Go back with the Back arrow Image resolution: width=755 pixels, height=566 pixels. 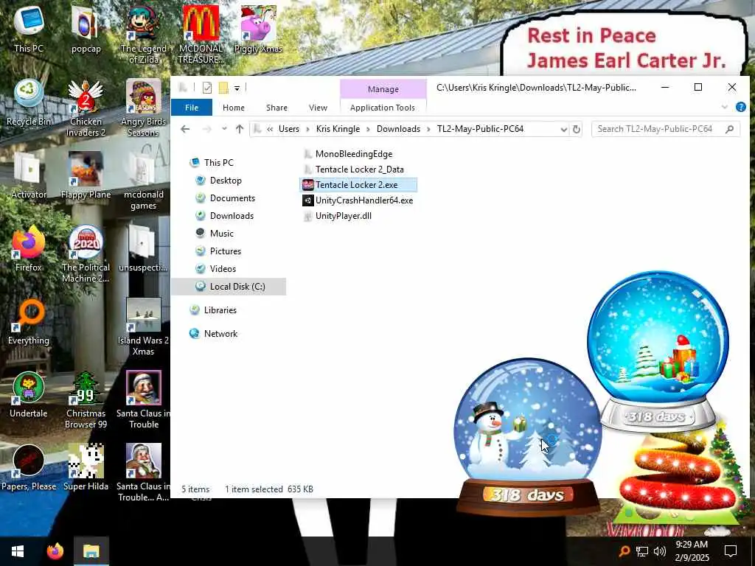pyautogui.click(x=185, y=129)
